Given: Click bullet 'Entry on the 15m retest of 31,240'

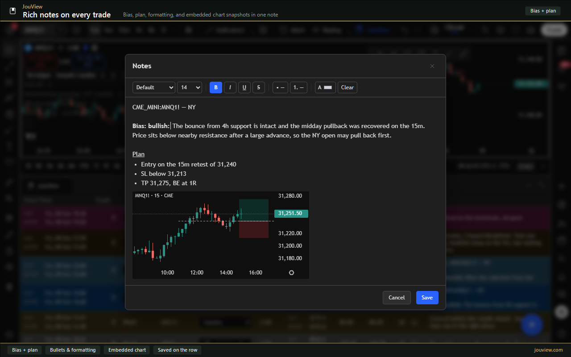Looking at the screenshot, I should tap(189, 164).
